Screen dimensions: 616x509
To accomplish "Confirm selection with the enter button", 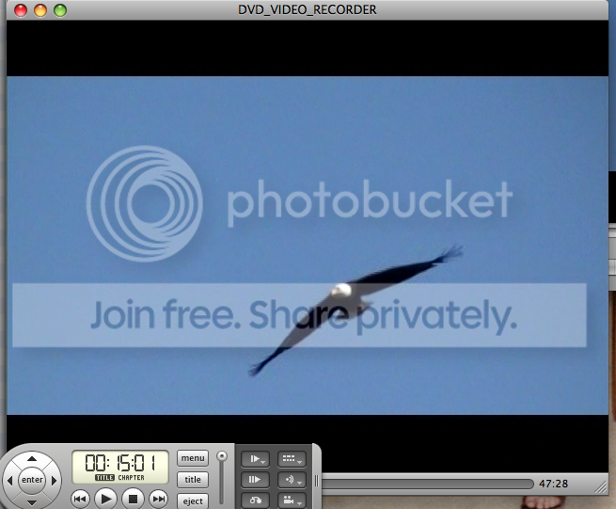I will [x=32, y=480].
